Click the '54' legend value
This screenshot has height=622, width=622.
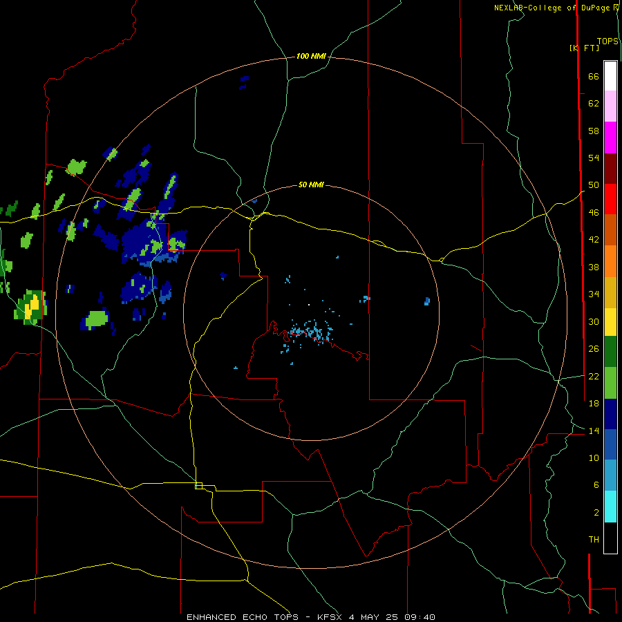point(594,158)
